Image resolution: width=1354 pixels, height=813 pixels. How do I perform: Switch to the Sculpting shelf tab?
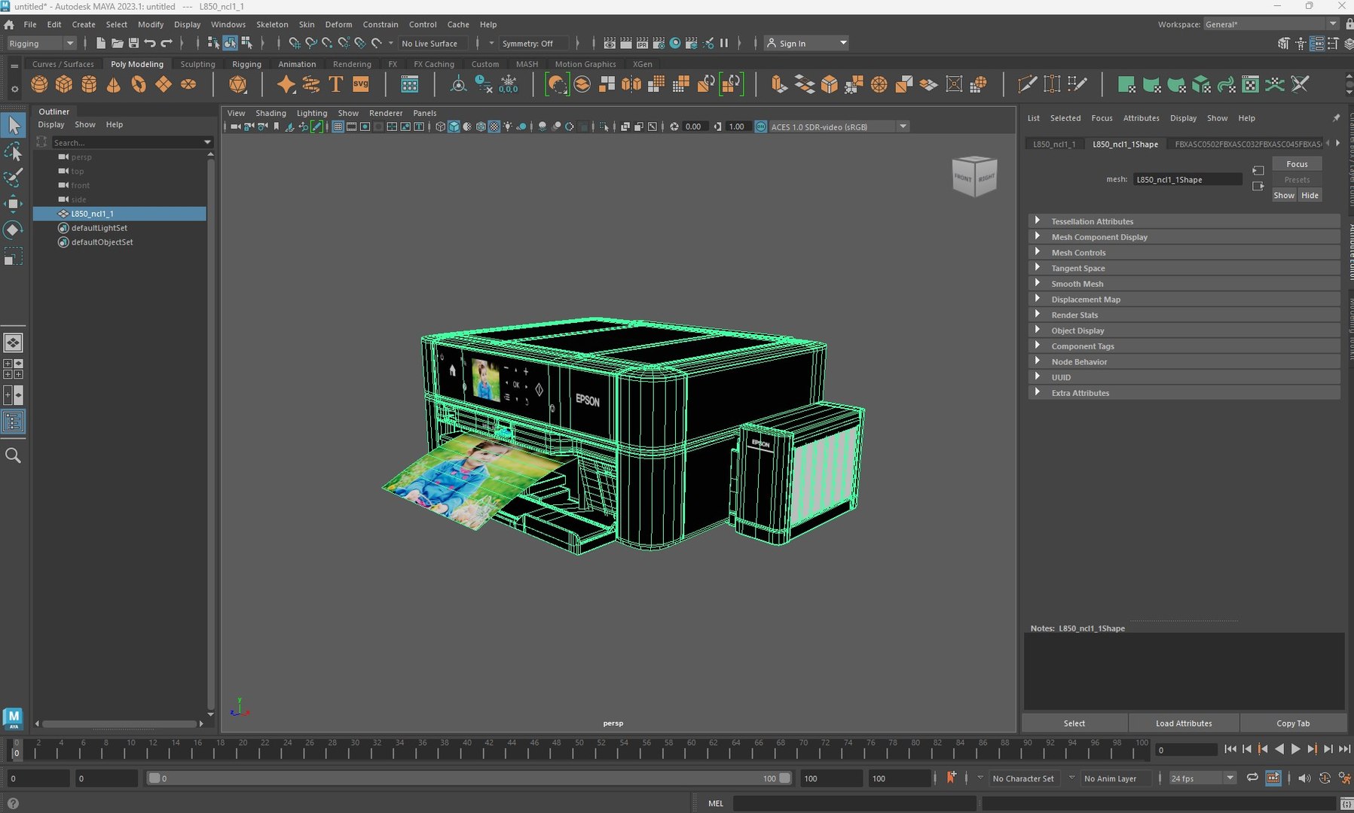coord(197,64)
